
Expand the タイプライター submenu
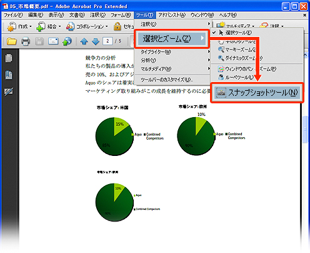172,51
